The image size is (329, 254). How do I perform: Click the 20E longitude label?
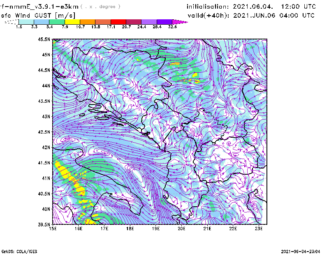[x=181, y=229]
